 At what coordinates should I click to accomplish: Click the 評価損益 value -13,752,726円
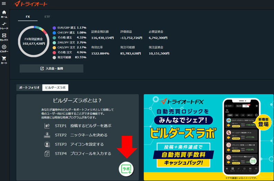coord(131,38)
